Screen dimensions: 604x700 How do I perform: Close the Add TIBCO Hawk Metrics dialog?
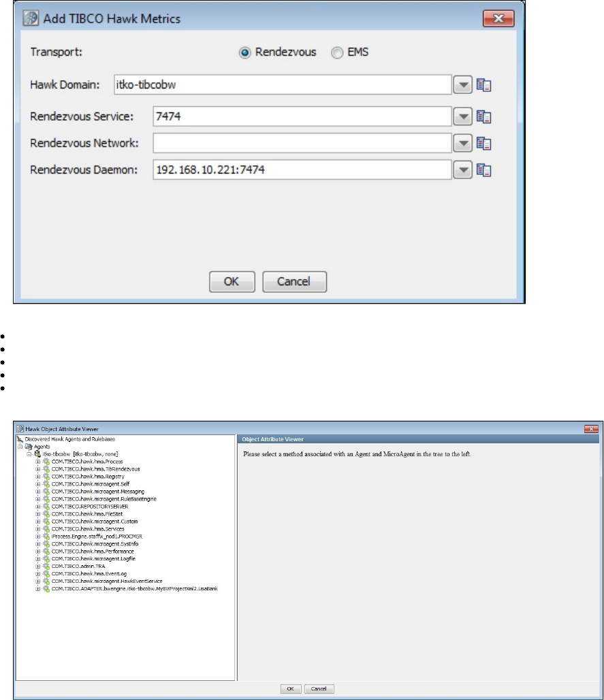coord(498,19)
